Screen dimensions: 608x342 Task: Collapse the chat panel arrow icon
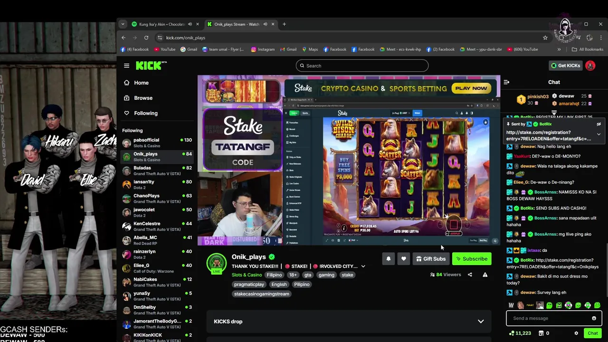(x=506, y=82)
